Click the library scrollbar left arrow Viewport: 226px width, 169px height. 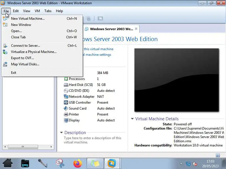pos(5,147)
